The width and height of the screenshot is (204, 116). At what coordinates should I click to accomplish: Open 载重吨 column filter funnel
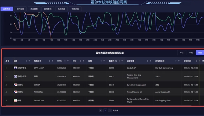tap(122, 61)
